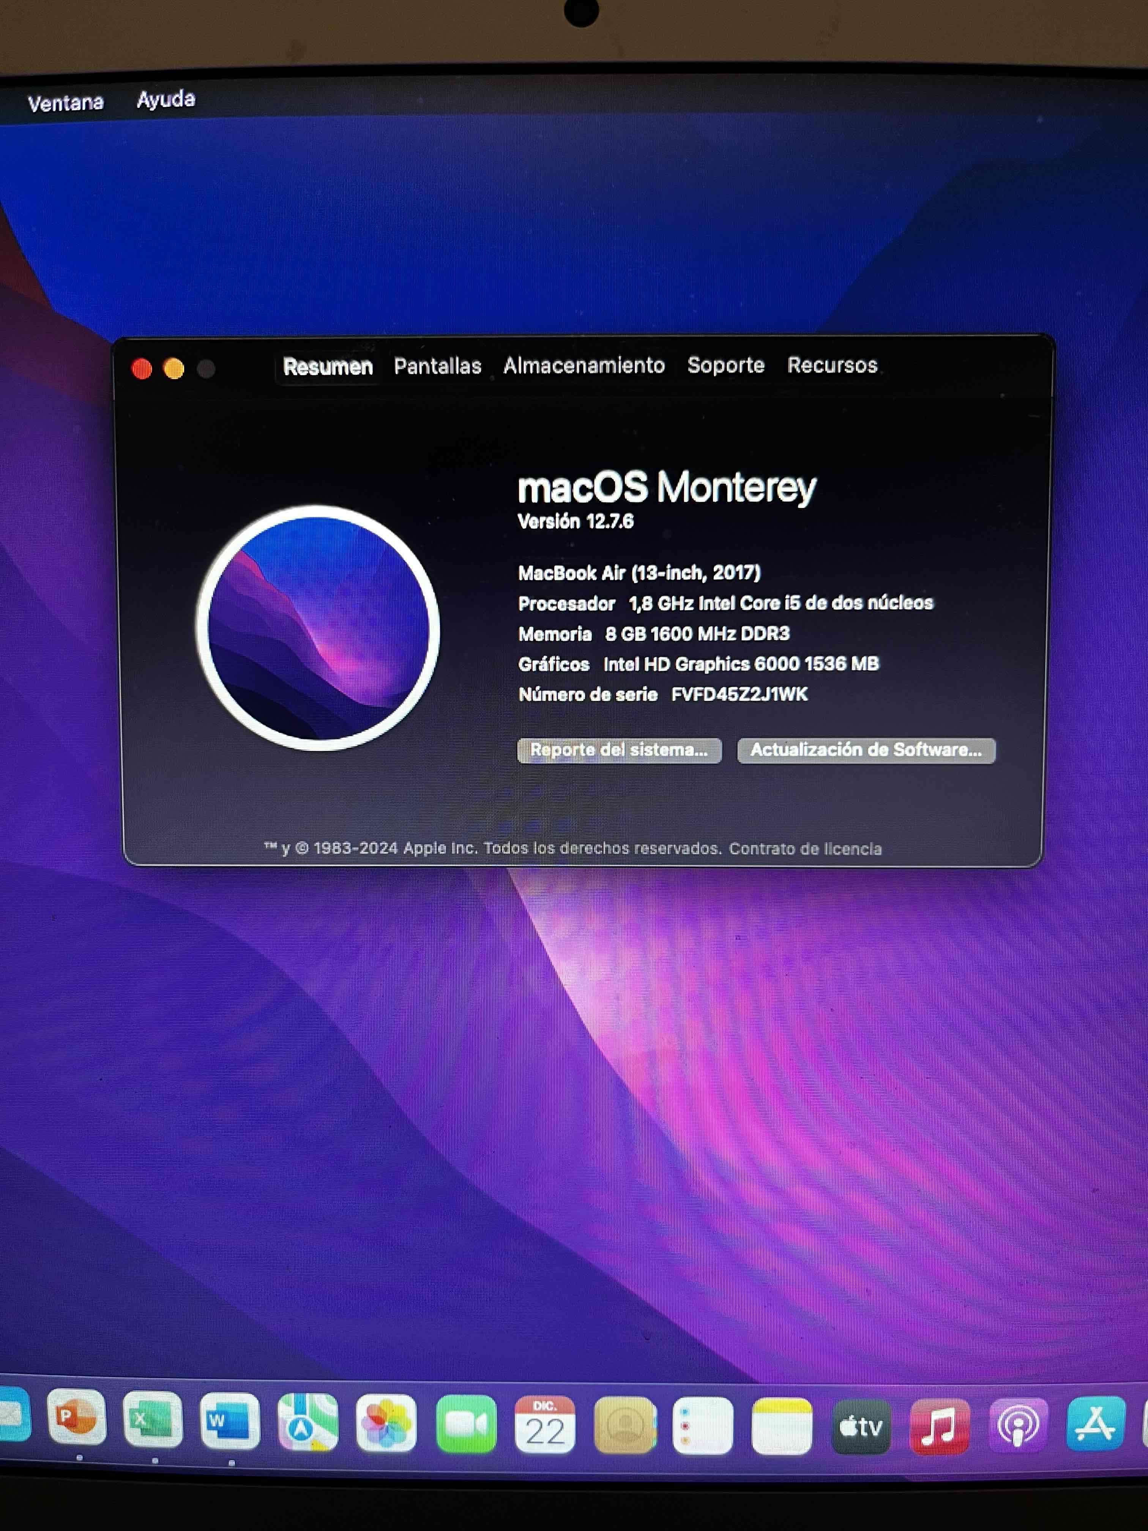Open the Maps app icon
This screenshot has width=1148, height=1531.
[x=307, y=1423]
